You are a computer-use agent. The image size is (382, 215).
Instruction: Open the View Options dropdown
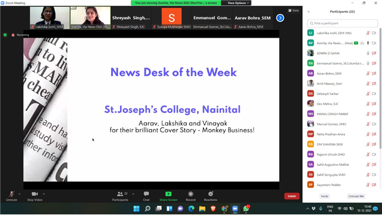coord(238,3)
